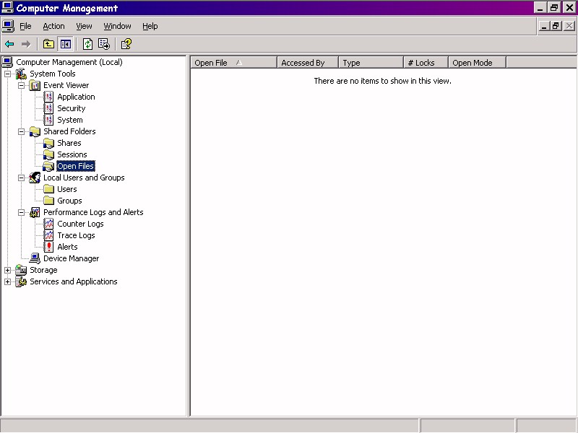Click the Counter Logs icon
The width and height of the screenshot is (578, 433).
coord(48,224)
